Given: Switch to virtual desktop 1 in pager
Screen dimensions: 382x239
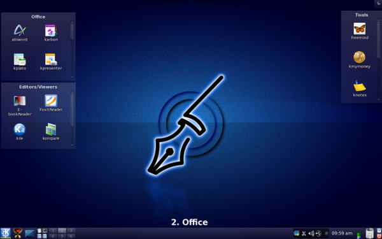Looking at the screenshot, I should click(53, 231).
